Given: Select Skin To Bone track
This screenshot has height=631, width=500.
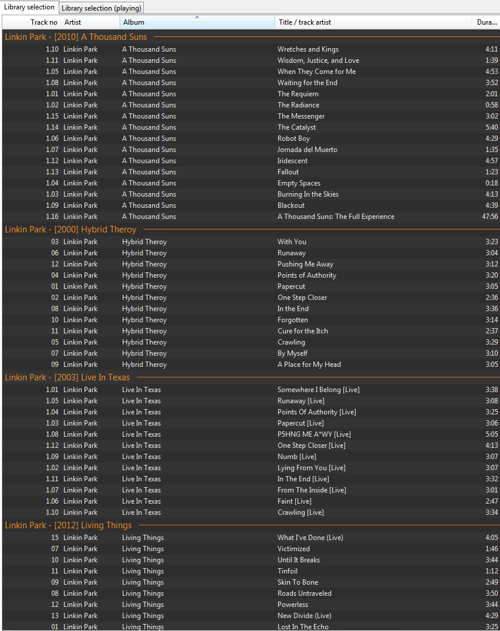Looking at the screenshot, I should click(251, 582).
